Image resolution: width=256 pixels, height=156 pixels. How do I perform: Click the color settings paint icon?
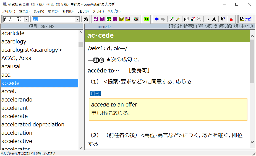193,19
